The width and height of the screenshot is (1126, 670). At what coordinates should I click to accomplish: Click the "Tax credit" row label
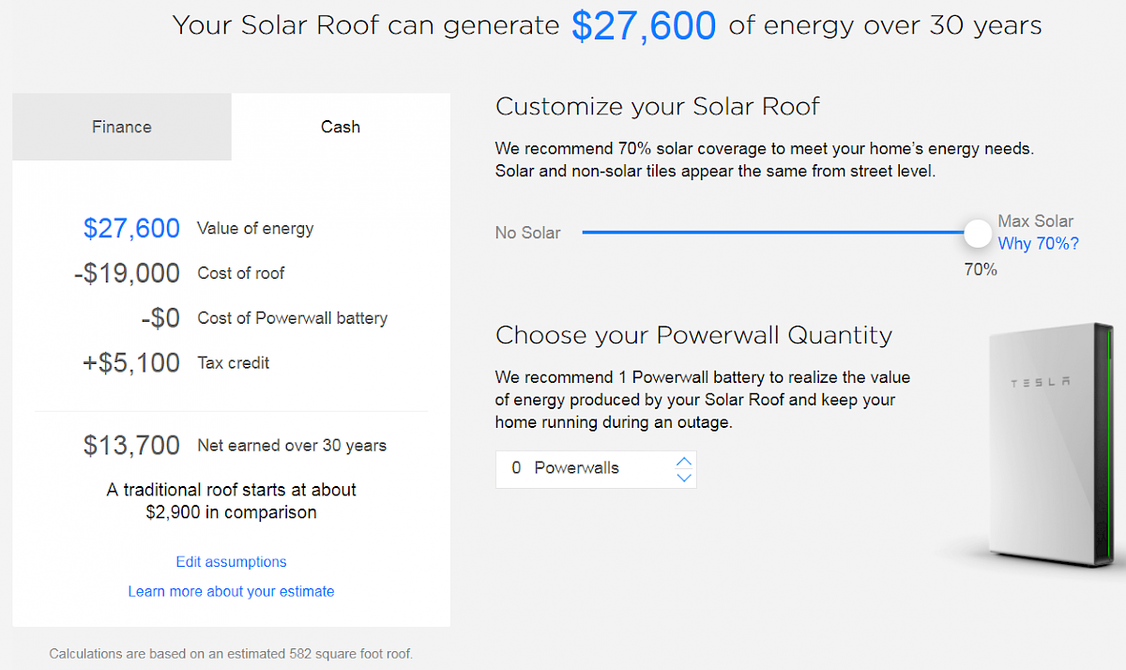click(234, 363)
